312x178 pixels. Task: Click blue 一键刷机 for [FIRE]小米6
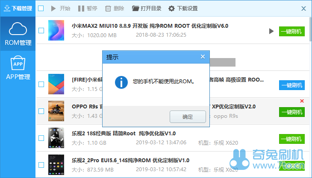[292, 85]
